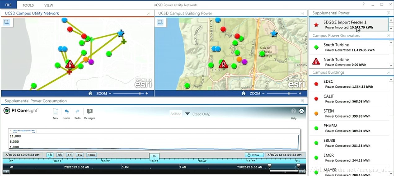Open the FILE menu
Screen dimensions: 394x176
(8, 5)
